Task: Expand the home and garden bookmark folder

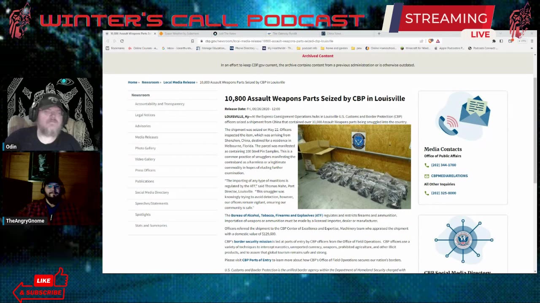Action: click(x=334, y=48)
